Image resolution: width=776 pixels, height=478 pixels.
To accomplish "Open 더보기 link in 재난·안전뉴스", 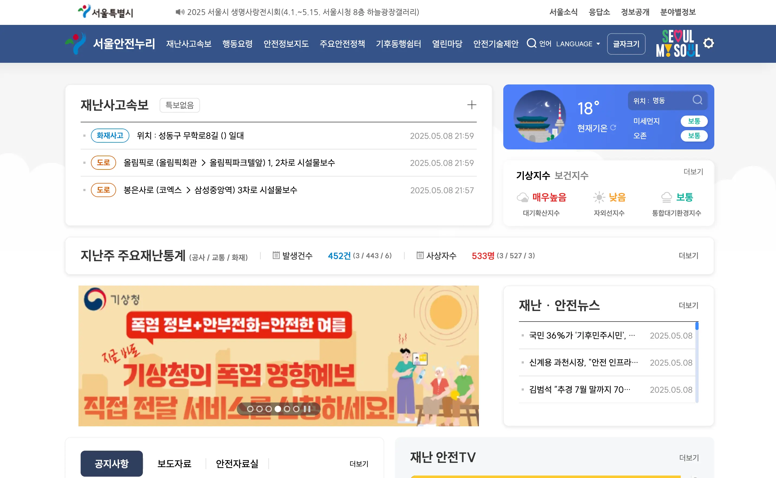I will [688, 305].
